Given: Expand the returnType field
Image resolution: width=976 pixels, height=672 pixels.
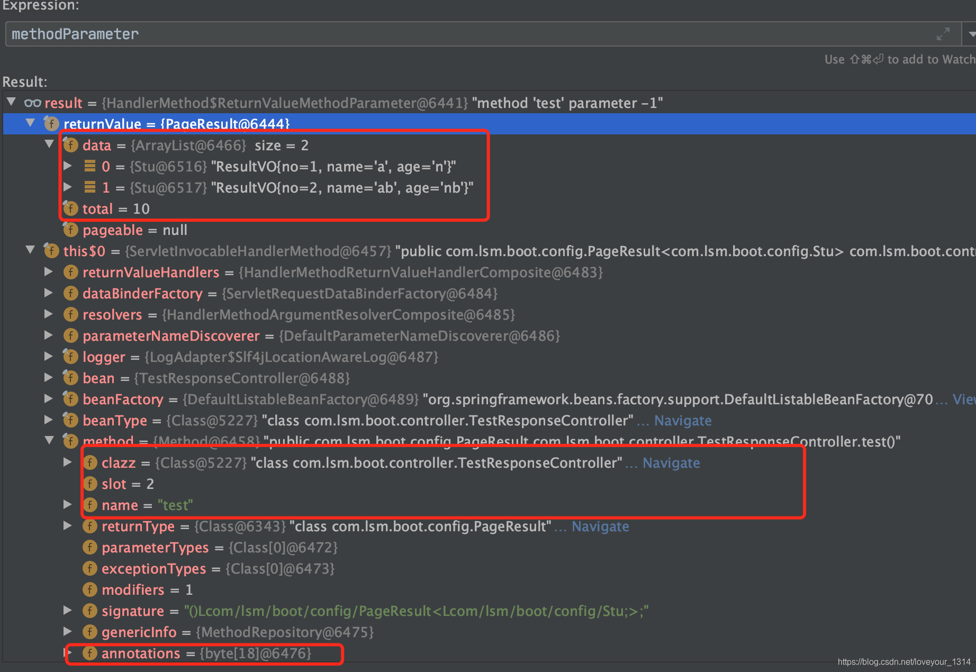Looking at the screenshot, I should coord(68,525).
